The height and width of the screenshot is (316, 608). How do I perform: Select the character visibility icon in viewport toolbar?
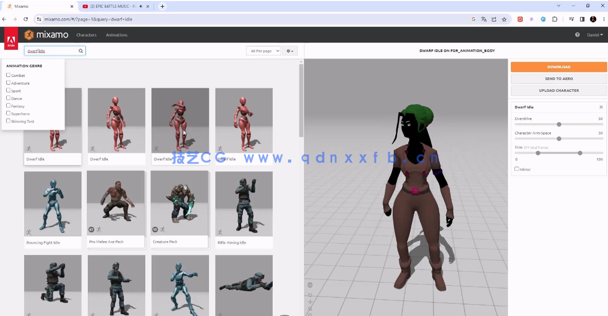(309, 285)
